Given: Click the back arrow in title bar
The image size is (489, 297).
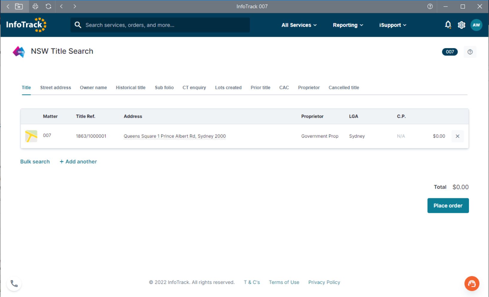Looking at the screenshot, I should pos(8,6).
